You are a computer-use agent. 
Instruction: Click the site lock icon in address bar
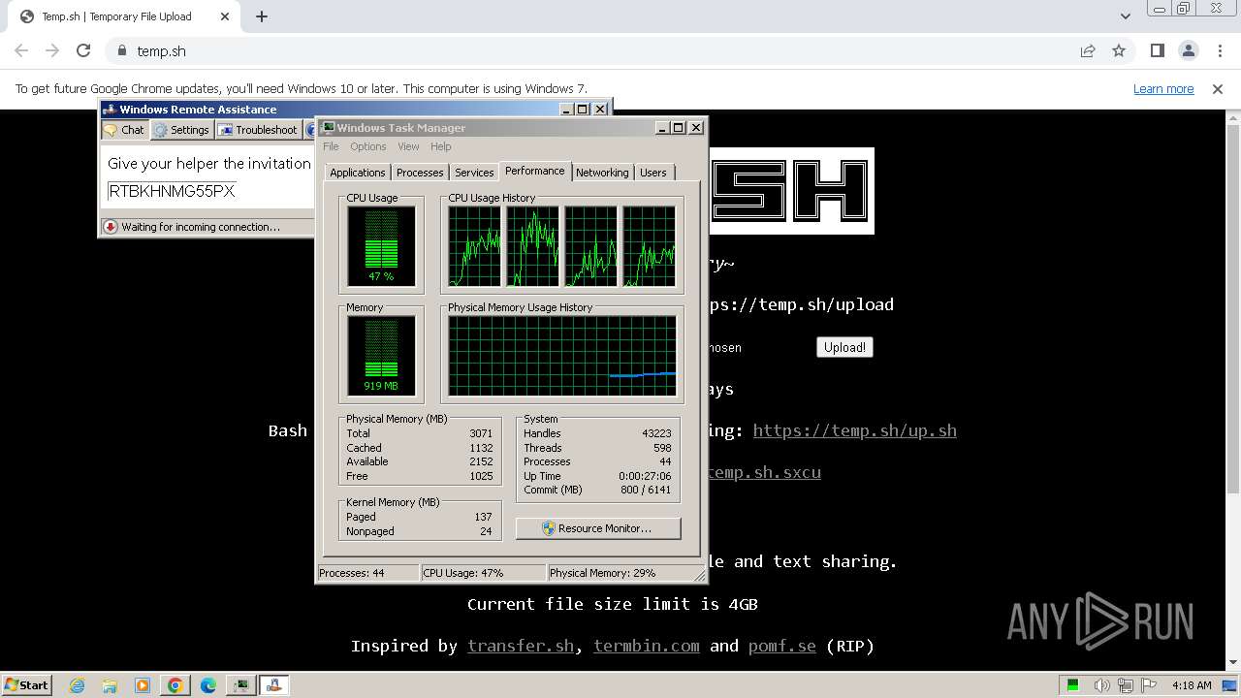tap(121, 51)
